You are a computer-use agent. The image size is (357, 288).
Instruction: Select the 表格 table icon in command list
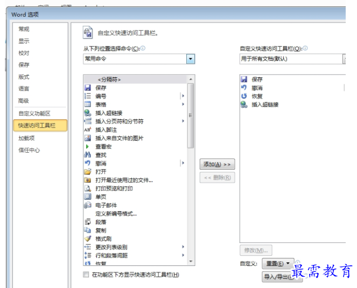(88, 104)
